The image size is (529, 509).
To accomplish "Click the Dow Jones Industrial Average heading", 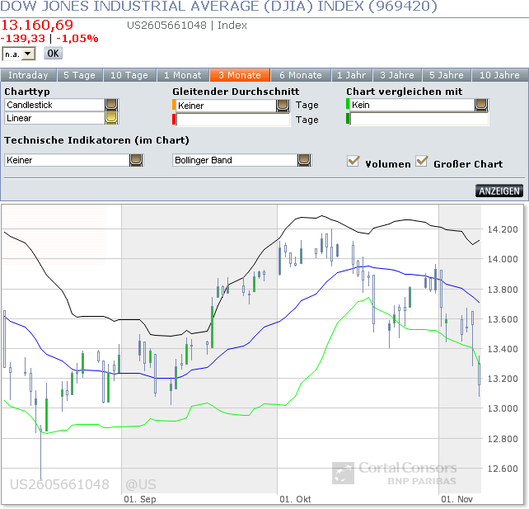I will click(x=218, y=6).
